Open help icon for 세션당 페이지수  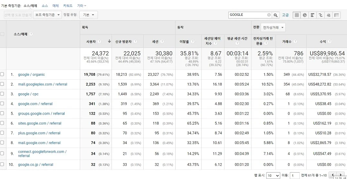[x=216, y=43]
